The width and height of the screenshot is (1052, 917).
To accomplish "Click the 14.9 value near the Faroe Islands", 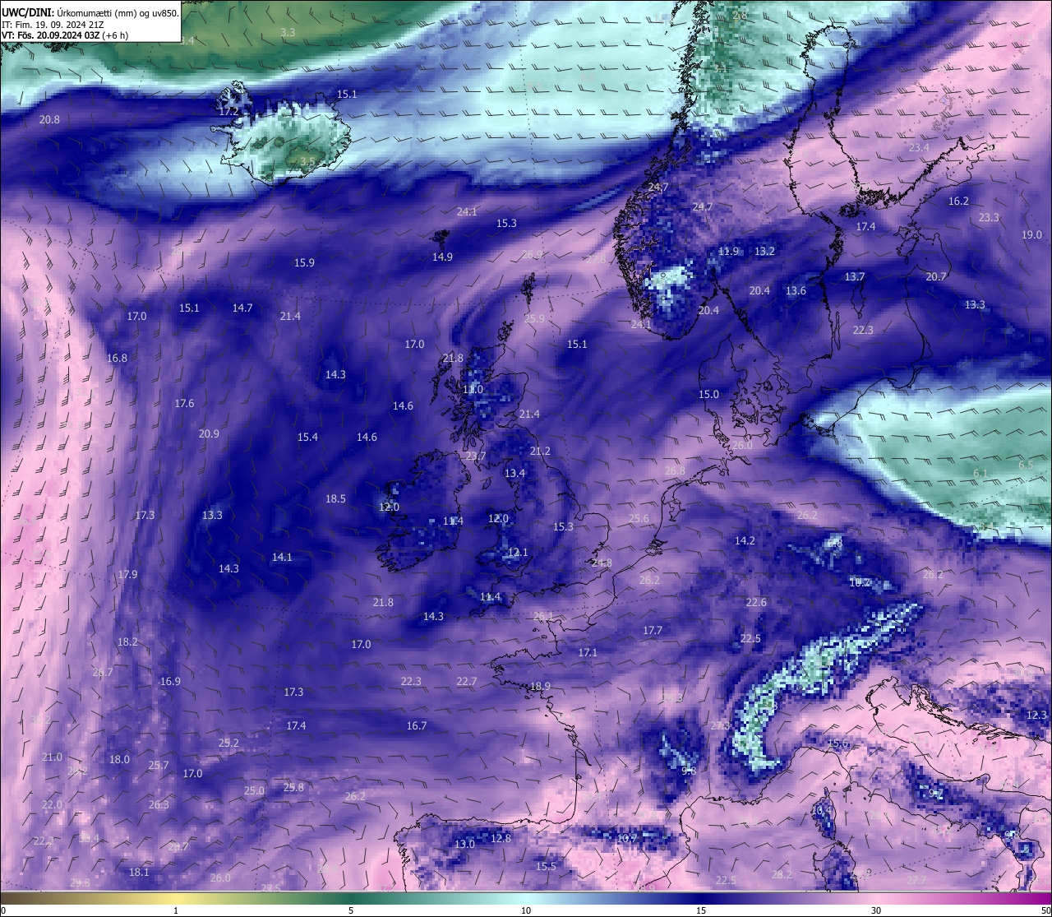I will pyautogui.click(x=442, y=257).
